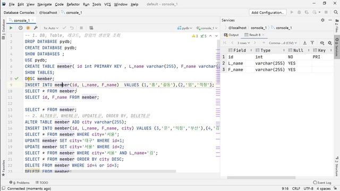Screen dimensions: 340x191
Task: Go to first page of result rows
Action: 225,43
